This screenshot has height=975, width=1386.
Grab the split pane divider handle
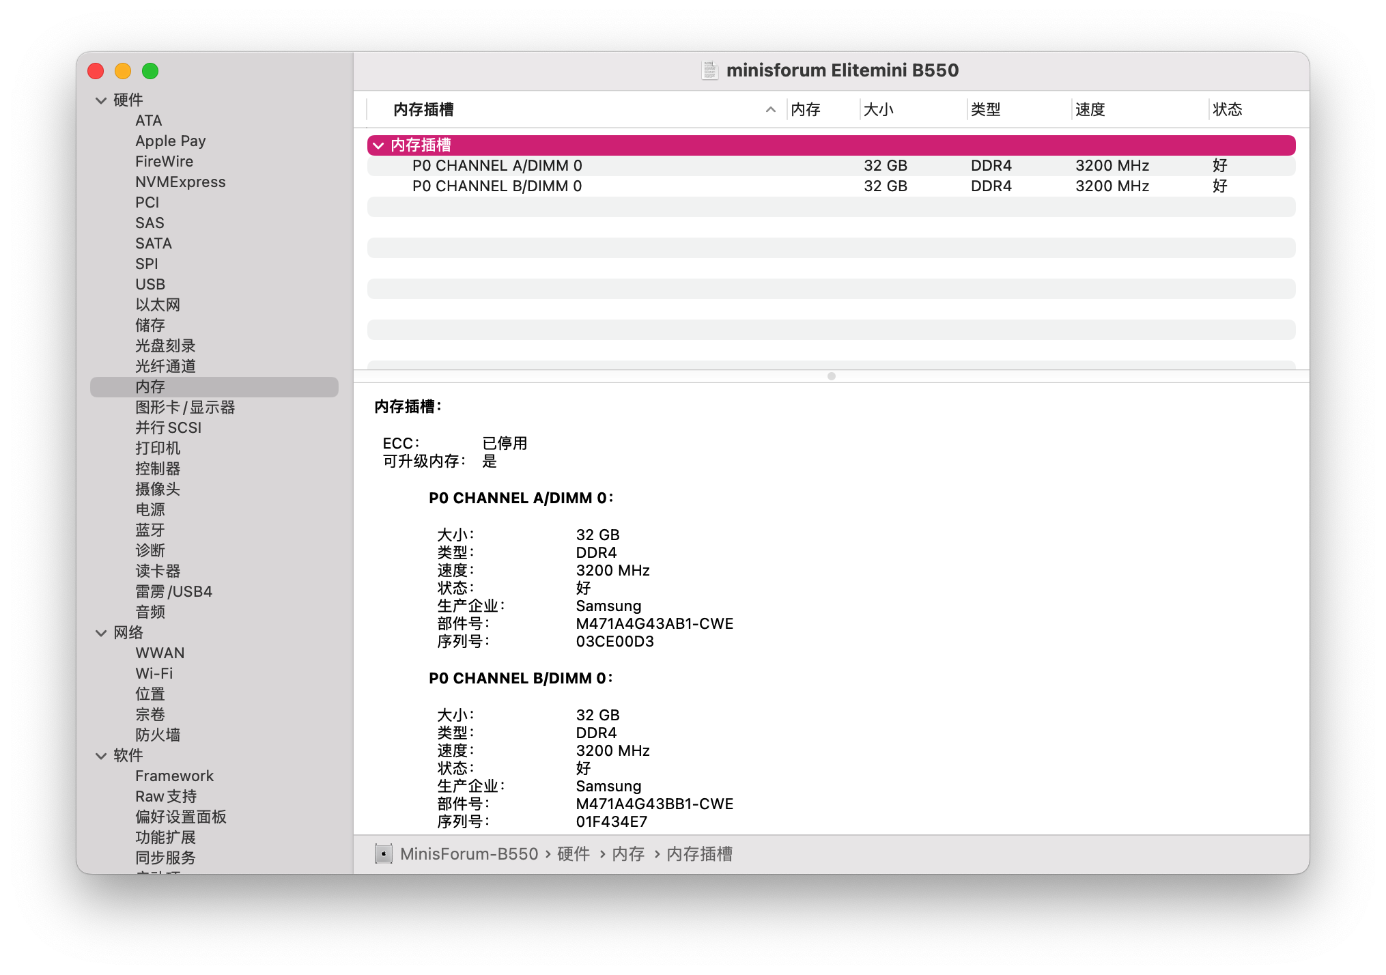831,376
